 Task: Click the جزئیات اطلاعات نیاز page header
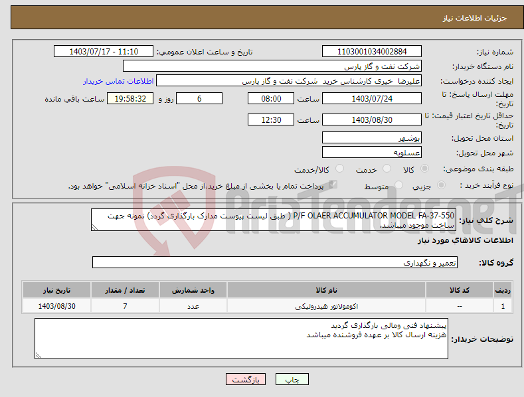pyautogui.click(x=475, y=18)
